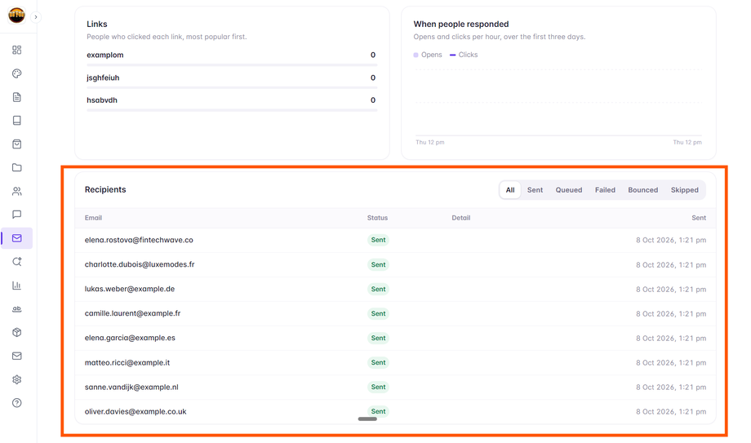Switch to the Queued filter tab
The height and width of the screenshot is (443, 751).
click(568, 189)
